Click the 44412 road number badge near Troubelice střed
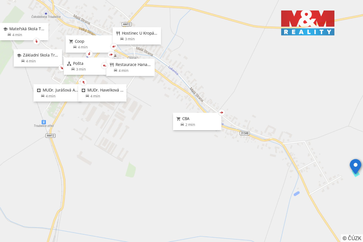The width and height of the screenshot is (363, 242). pyautogui.click(x=50, y=136)
